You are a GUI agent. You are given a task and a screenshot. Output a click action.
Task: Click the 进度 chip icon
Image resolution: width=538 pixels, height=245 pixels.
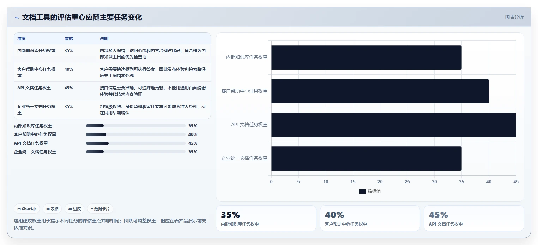pos(70,209)
